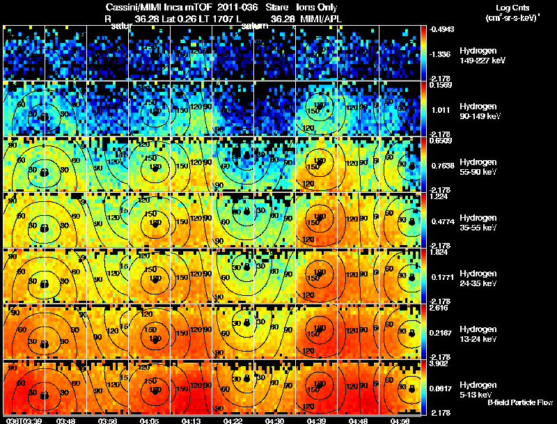
Task: Click the 04:39 time axis label
Action: (x=316, y=421)
